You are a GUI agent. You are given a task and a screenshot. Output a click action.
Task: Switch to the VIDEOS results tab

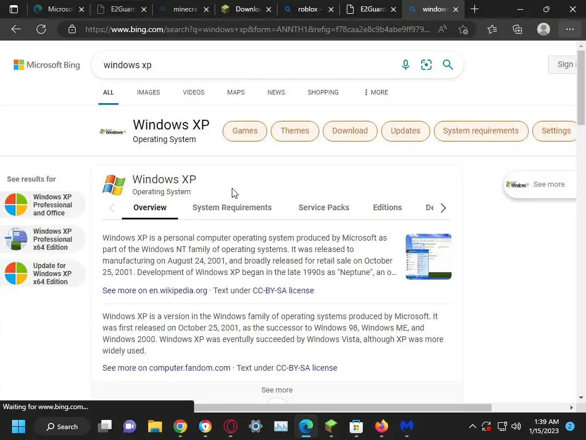(193, 92)
